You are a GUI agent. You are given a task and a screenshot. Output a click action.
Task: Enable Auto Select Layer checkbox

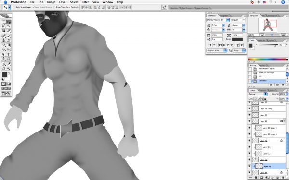(x=14, y=7)
